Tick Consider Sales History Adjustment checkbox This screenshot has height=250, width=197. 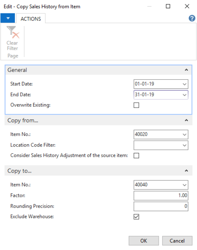(136, 156)
